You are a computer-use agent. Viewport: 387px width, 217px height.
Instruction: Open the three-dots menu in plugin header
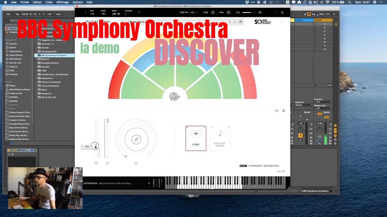point(276,13)
